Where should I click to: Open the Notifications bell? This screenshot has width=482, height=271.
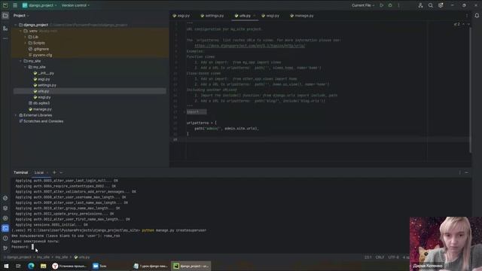(x=477, y=15)
